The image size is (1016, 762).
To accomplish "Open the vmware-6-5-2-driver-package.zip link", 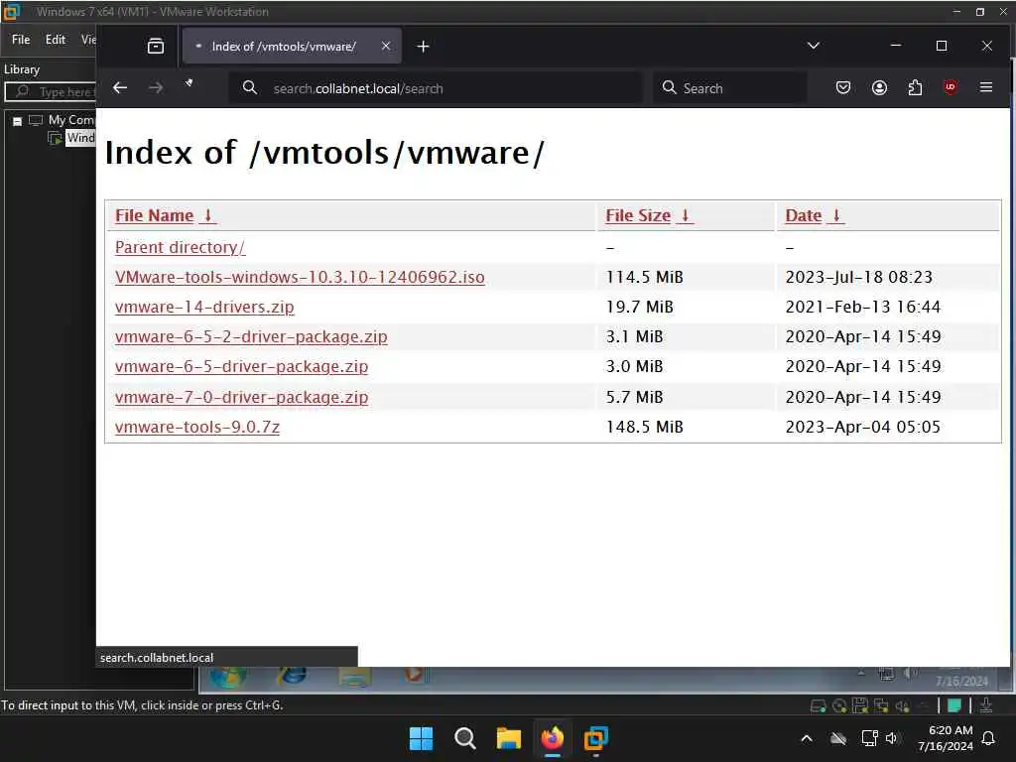I will click(251, 337).
